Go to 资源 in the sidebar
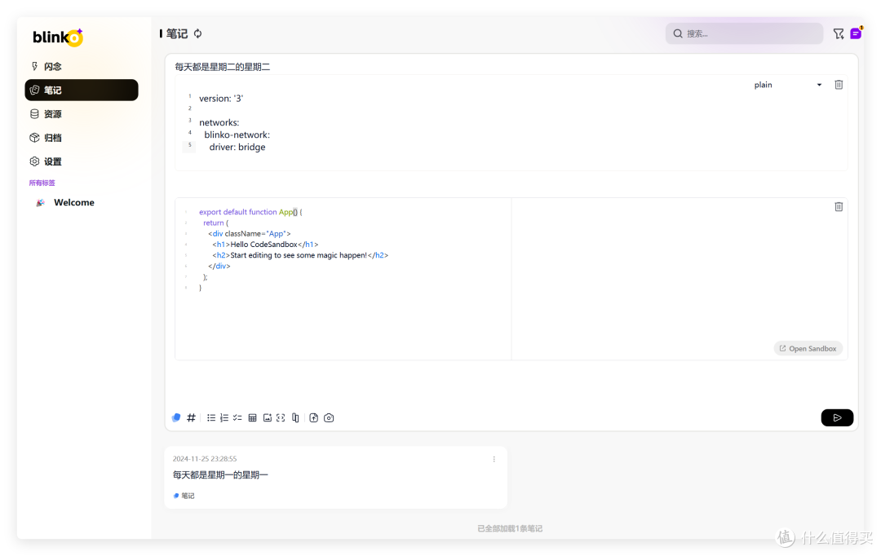This screenshot has width=881, height=556. click(53, 114)
